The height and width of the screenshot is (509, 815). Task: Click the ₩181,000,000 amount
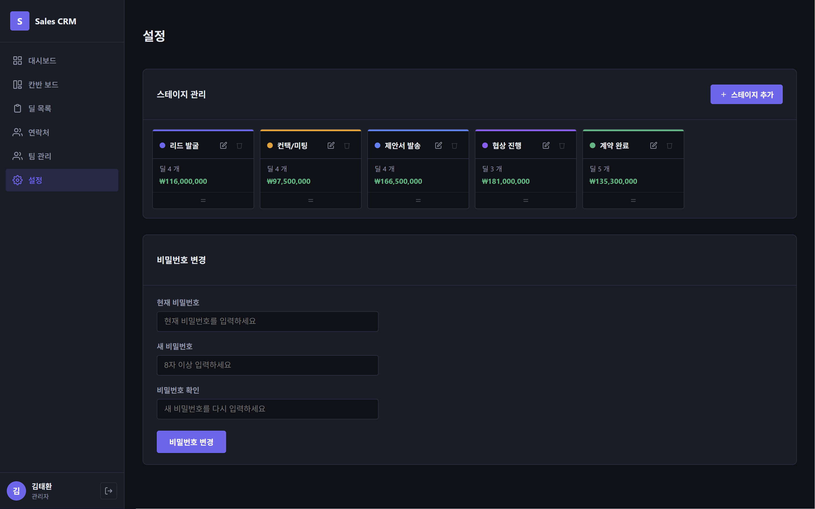[505, 182]
